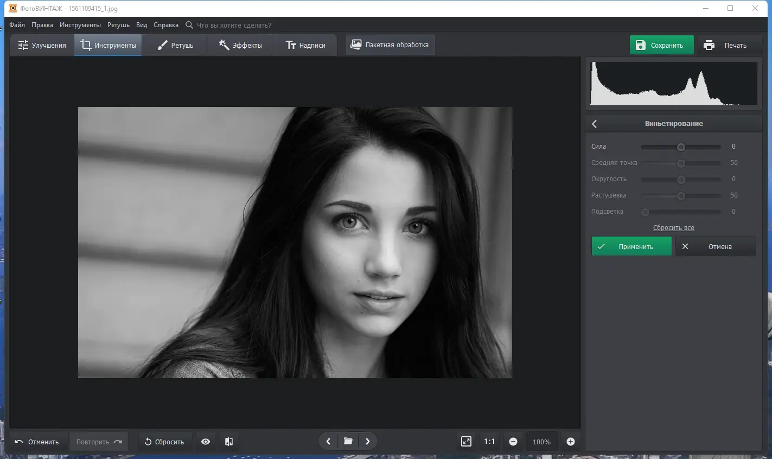Go back from Виньетирование panel
The height and width of the screenshot is (459, 772).
[x=595, y=124]
